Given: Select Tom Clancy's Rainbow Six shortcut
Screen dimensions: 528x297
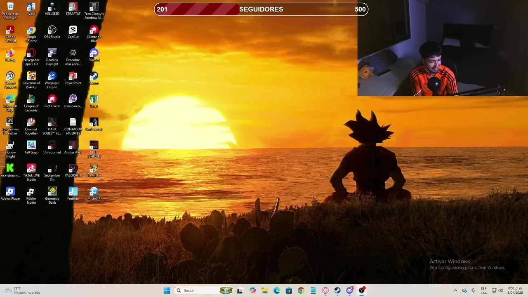Looking at the screenshot, I should pyautogui.click(x=94, y=11).
